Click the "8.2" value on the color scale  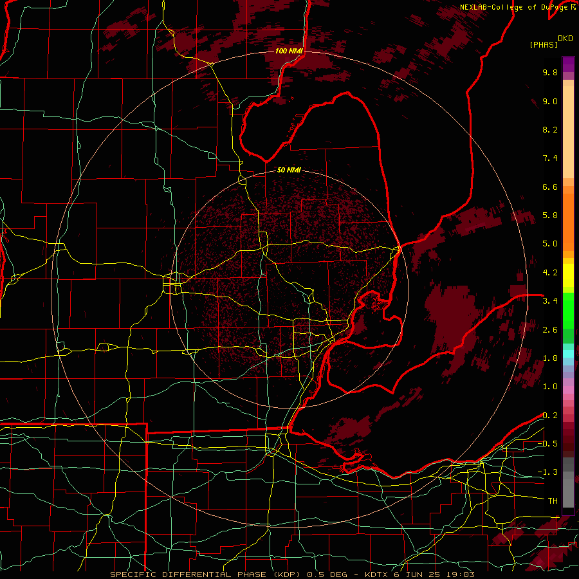click(550, 129)
